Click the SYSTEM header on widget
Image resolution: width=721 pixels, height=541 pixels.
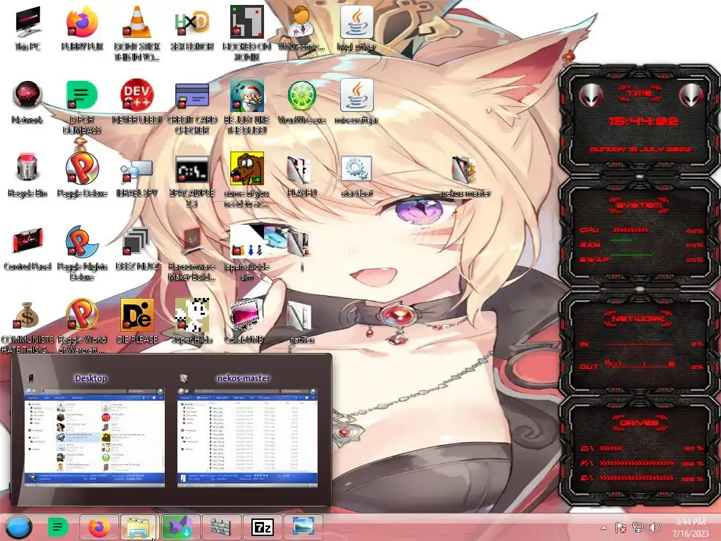[639, 205]
